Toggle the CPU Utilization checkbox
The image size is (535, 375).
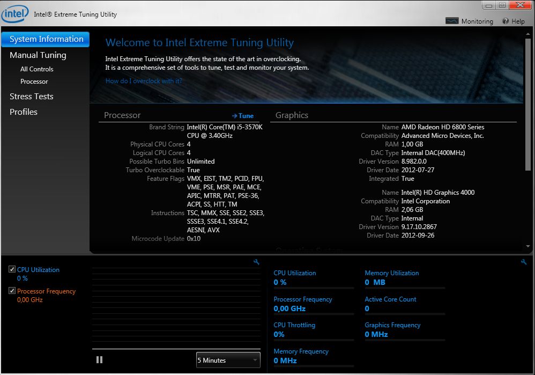click(x=12, y=269)
